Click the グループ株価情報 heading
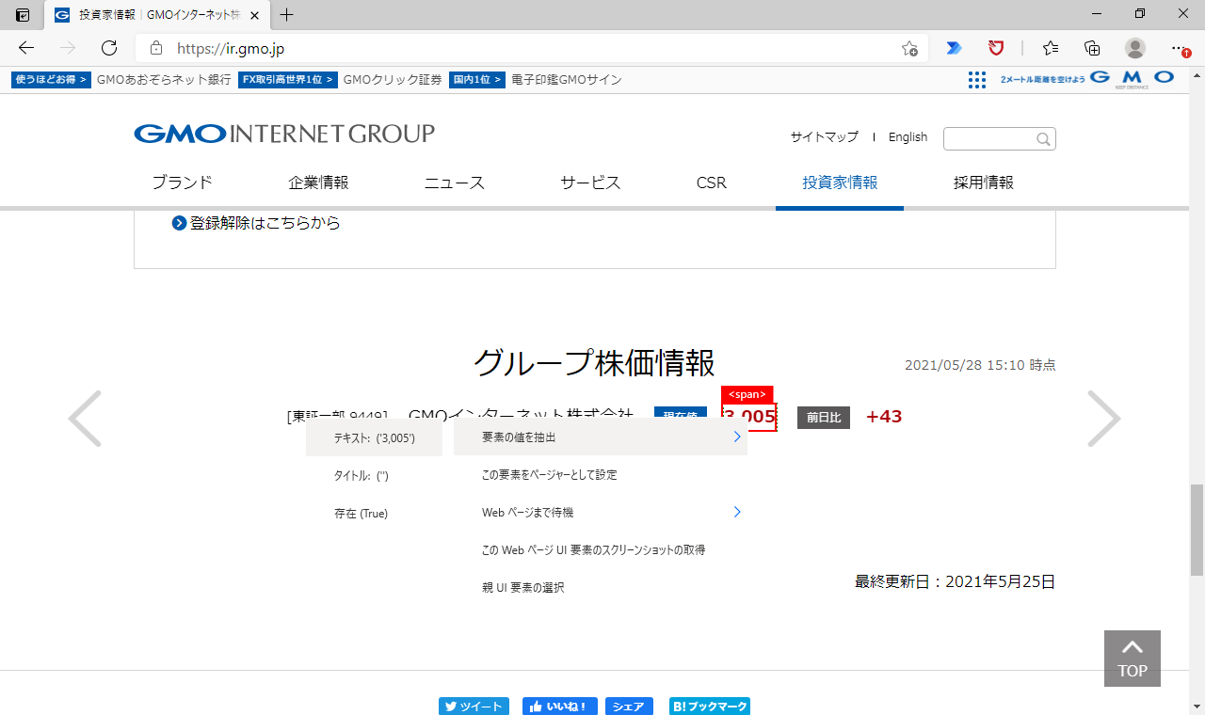 [x=594, y=362]
